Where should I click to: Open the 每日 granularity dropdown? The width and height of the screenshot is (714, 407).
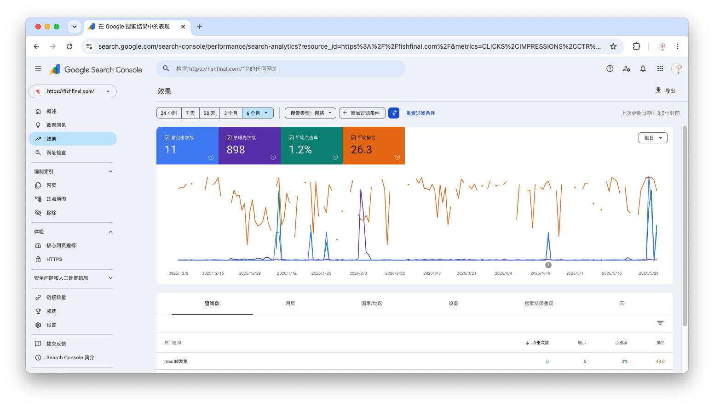coord(653,138)
